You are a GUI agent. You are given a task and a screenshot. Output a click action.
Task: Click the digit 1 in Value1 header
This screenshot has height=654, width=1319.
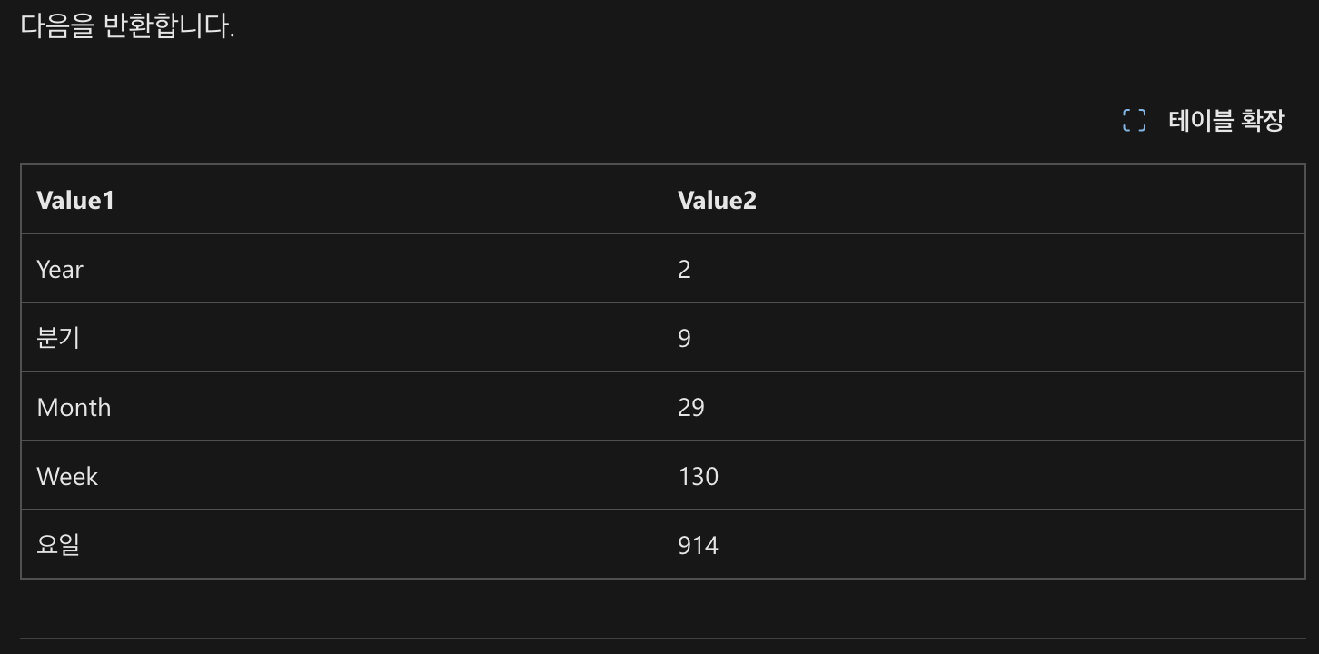click(x=109, y=200)
